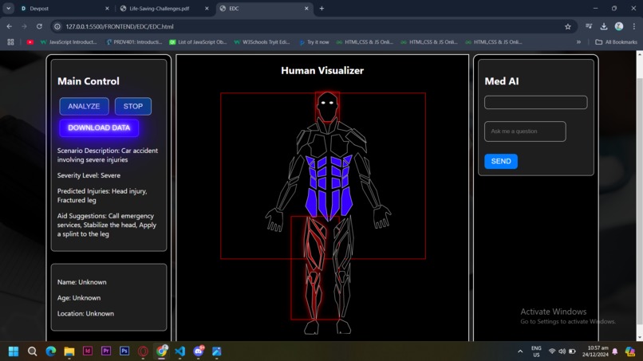Image resolution: width=643 pixels, height=361 pixels.
Task: Show more bookmarks with the chevron
Action: 578,42
